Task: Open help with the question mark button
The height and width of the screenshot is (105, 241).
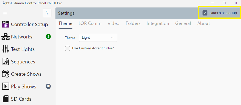Action: point(47,13)
